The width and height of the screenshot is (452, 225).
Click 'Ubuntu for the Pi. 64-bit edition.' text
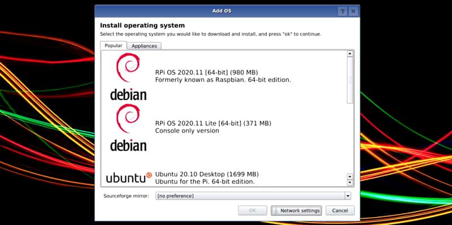click(205, 181)
